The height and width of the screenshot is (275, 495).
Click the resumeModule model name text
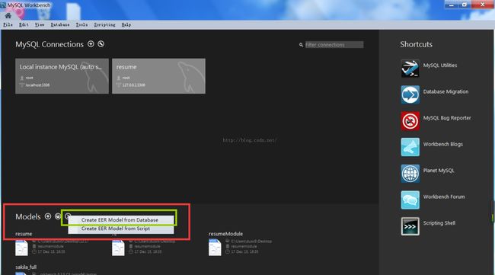pos(225,234)
